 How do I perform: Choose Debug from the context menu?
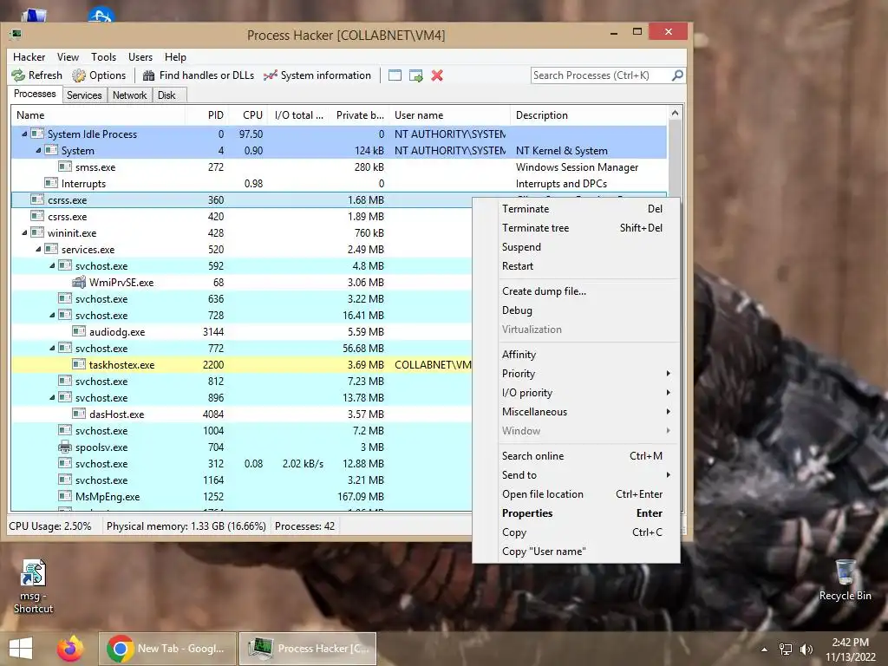[577, 310]
